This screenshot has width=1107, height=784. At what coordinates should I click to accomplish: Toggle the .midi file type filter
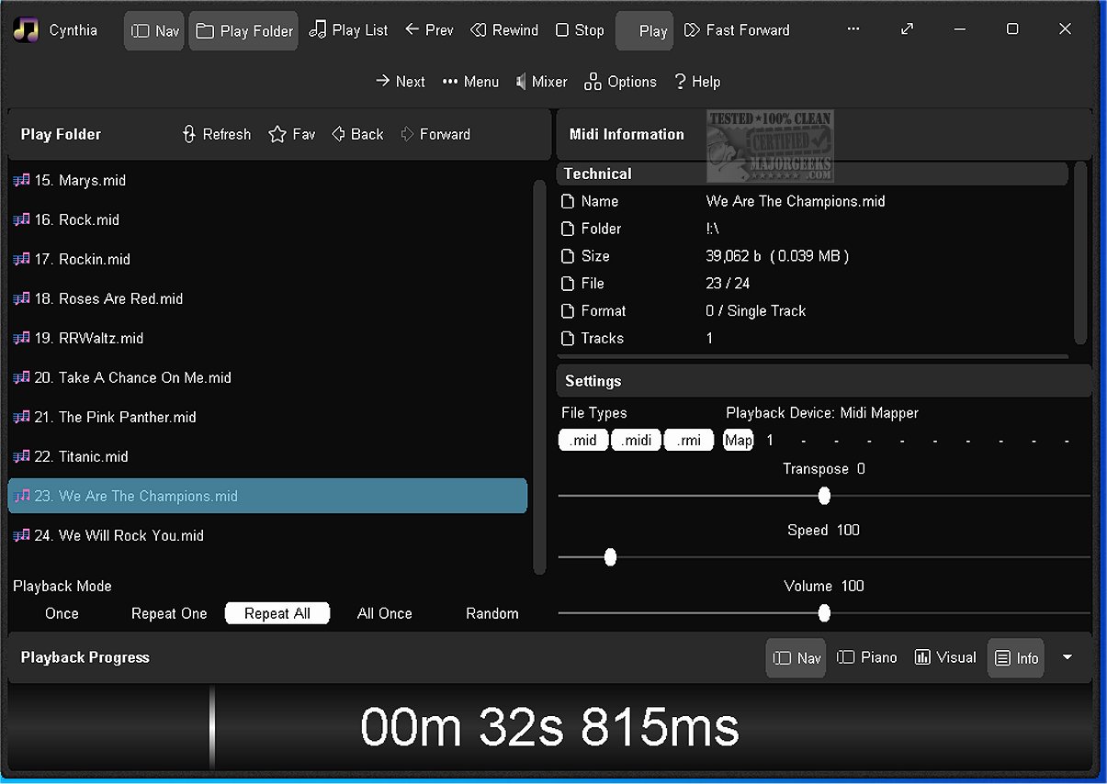click(637, 441)
